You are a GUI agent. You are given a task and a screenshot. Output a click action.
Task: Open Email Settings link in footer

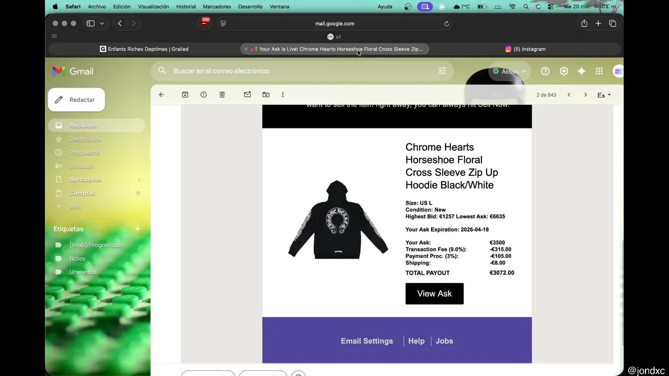(367, 341)
